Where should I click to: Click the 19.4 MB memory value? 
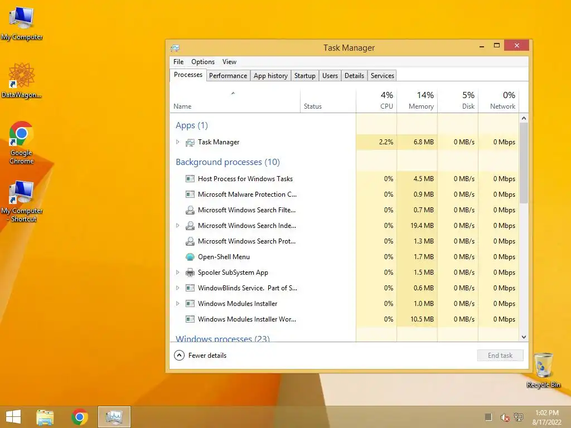[422, 226]
